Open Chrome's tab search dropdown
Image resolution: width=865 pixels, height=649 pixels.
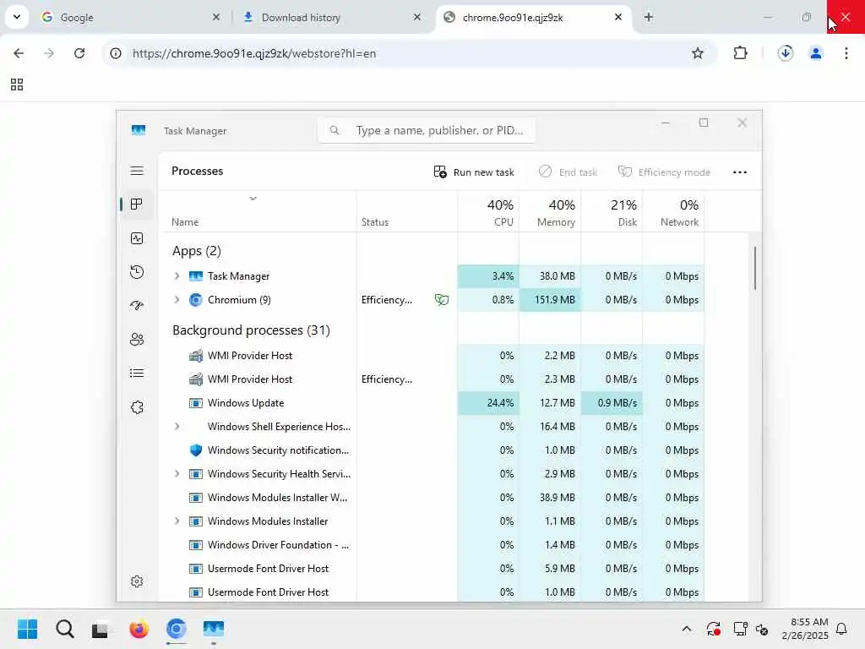pos(17,17)
